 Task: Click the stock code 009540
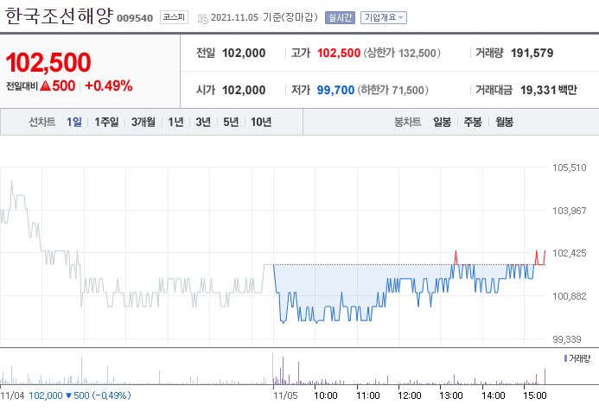135,18
